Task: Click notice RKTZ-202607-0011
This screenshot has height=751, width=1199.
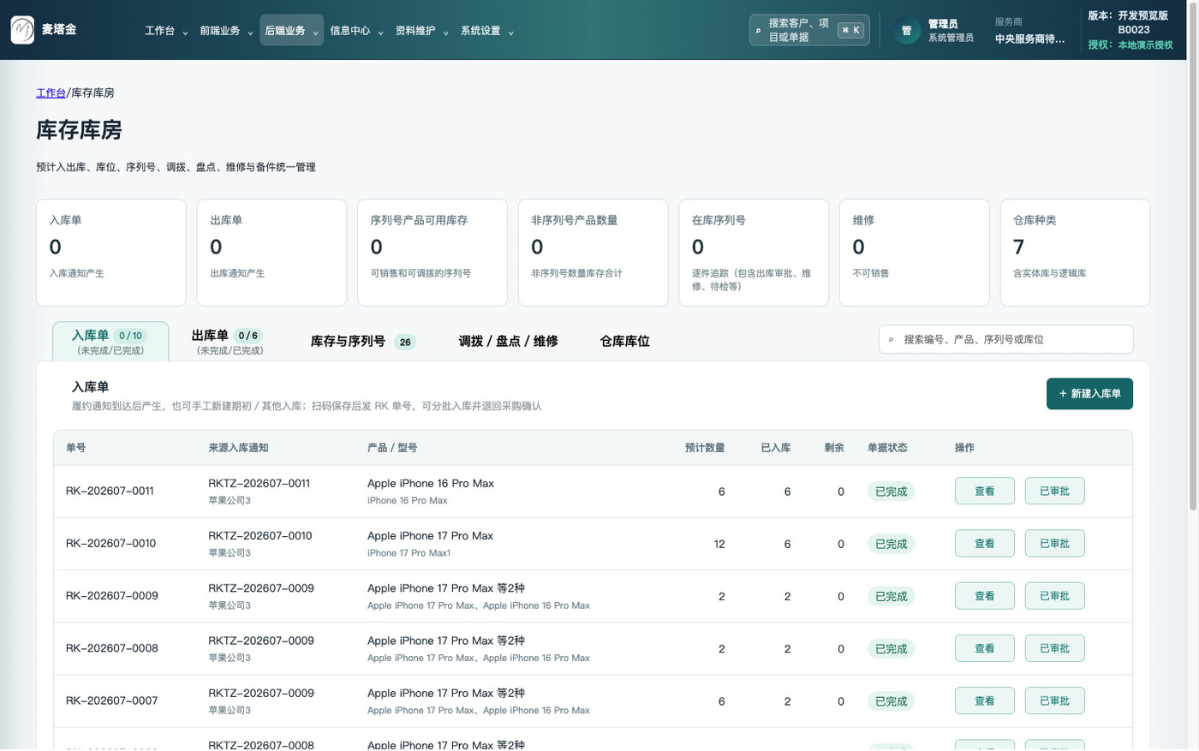Action: 259,484
